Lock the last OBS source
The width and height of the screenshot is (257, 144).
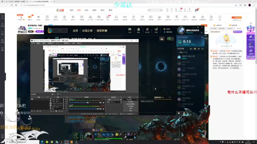coord(66,109)
